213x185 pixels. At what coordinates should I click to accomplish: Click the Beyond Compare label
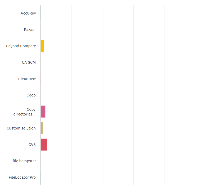point(21,46)
